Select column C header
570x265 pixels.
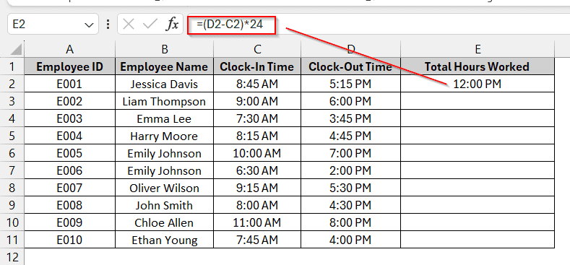(x=257, y=49)
